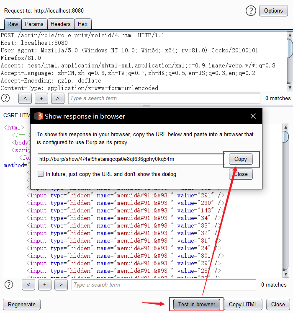Viewport: 293px width, 313px height.
Task: Go to previous match in request search
Action: (x=25, y=98)
